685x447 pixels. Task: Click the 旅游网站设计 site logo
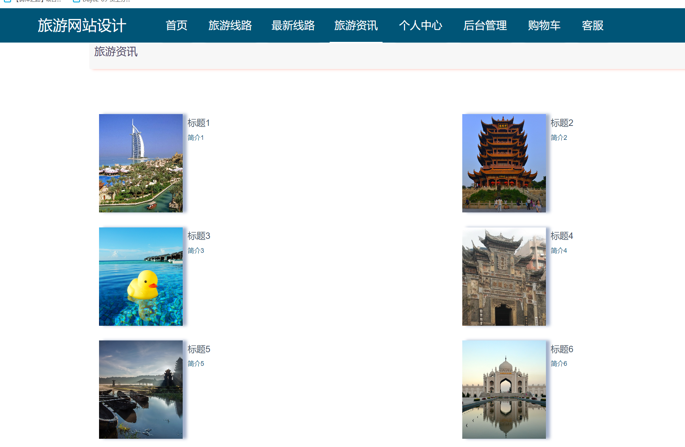tap(82, 26)
